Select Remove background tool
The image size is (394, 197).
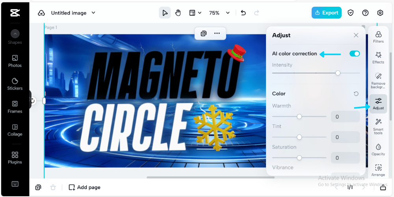coord(378,81)
